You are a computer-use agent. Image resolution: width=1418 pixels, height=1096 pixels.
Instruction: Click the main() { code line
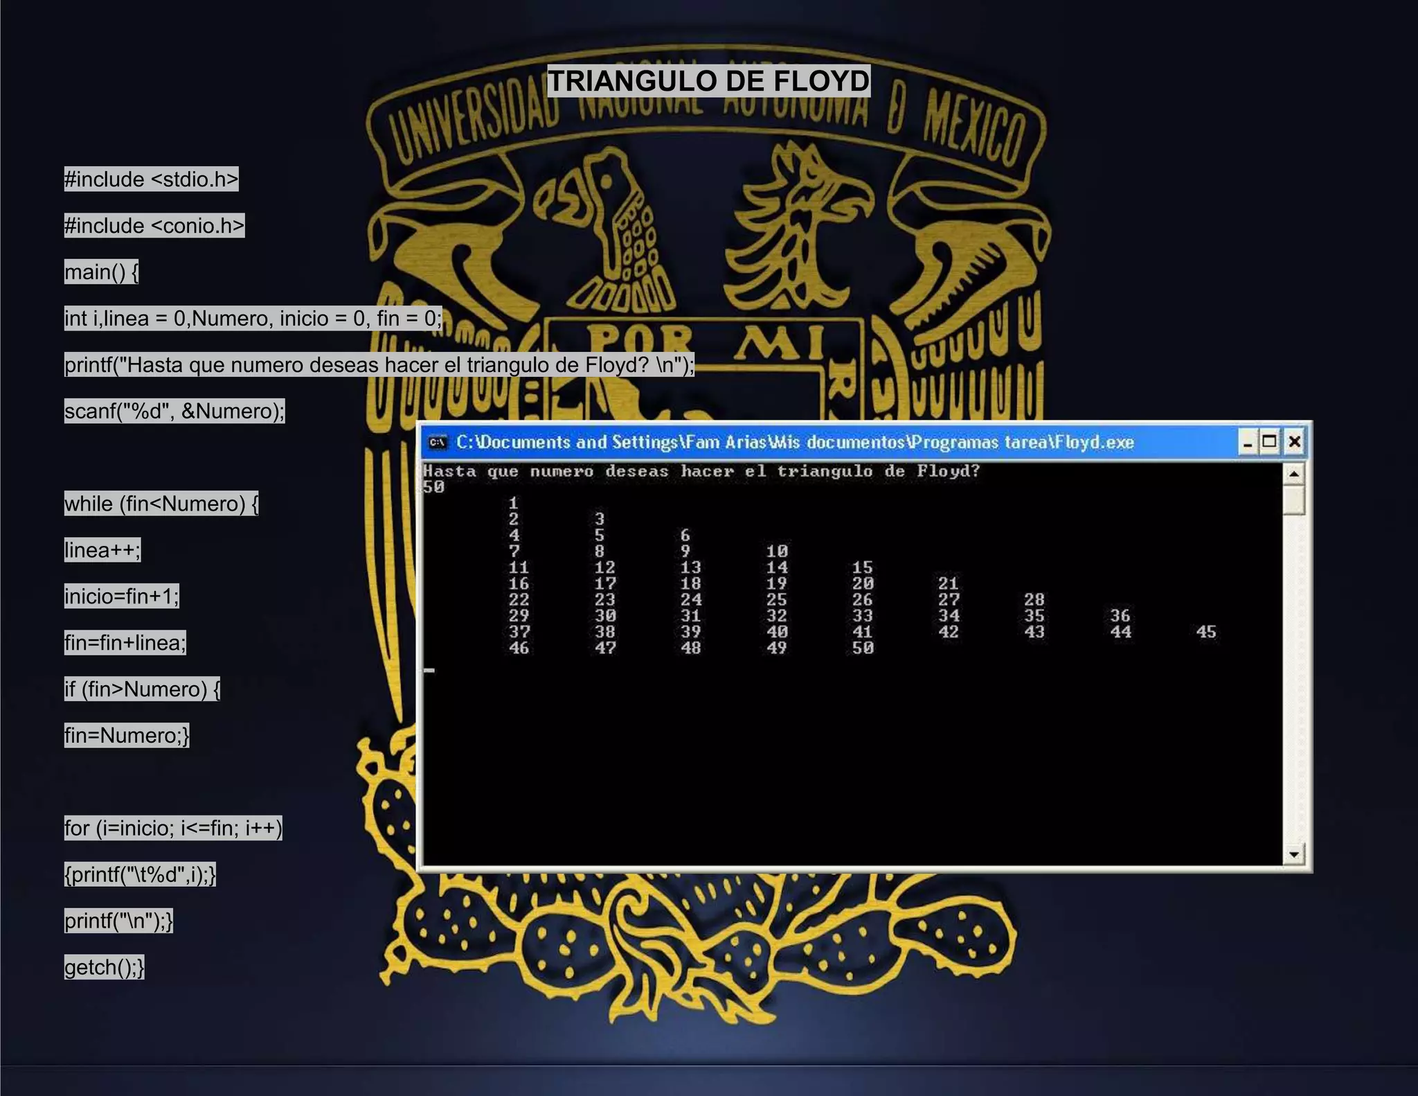(x=101, y=272)
